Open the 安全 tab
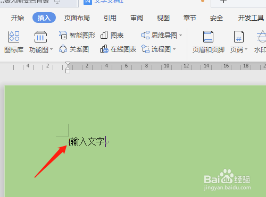Screen dimensions: 266x197 217,18
